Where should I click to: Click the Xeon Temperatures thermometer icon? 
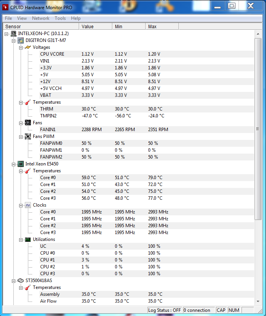[28, 171]
